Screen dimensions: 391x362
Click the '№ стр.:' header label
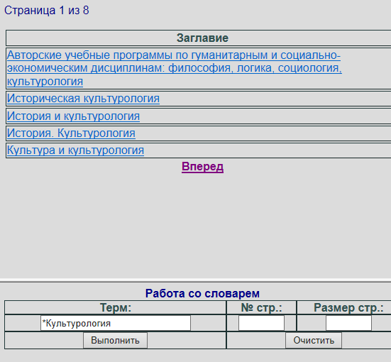point(261,307)
